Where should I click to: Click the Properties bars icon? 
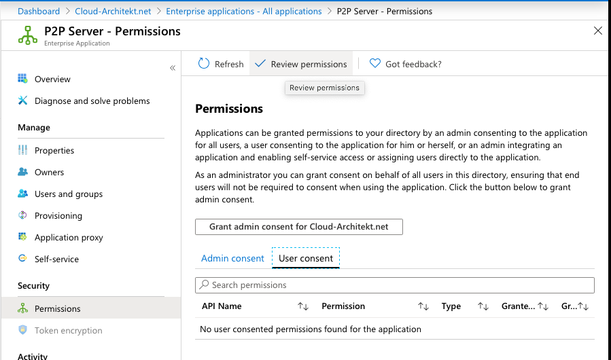pyautogui.click(x=22, y=150)
